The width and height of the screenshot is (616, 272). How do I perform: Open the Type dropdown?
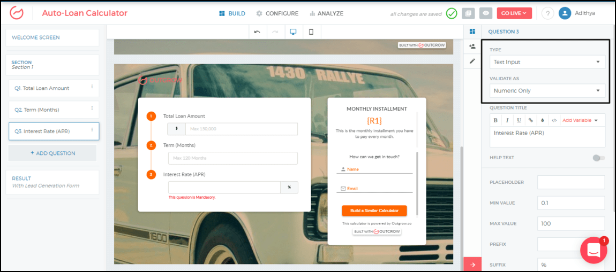[x=547, y=62]
